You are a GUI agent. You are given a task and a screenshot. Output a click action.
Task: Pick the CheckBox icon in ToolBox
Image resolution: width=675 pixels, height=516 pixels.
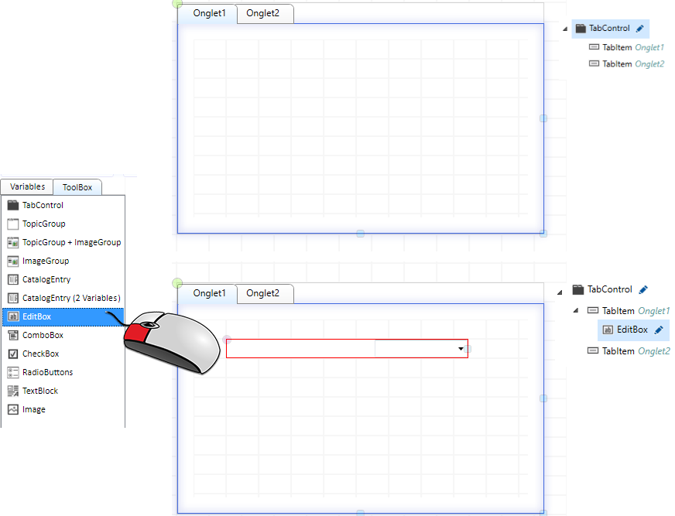[13, 354]
